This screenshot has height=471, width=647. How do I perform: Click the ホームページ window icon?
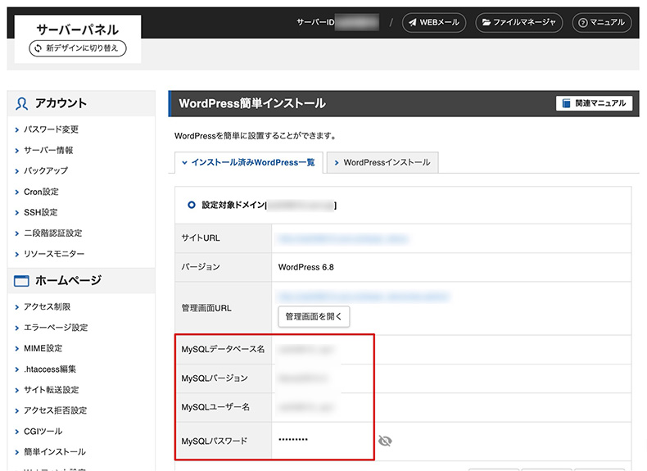(22, 281)
